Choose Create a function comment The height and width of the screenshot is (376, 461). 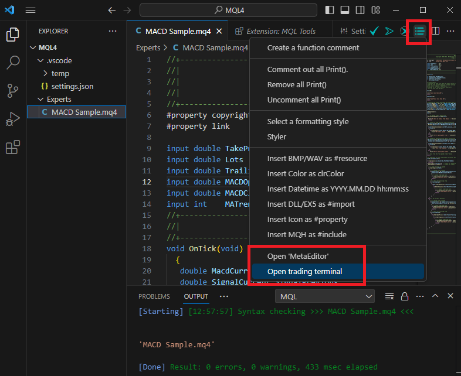(x=338, y=48)
